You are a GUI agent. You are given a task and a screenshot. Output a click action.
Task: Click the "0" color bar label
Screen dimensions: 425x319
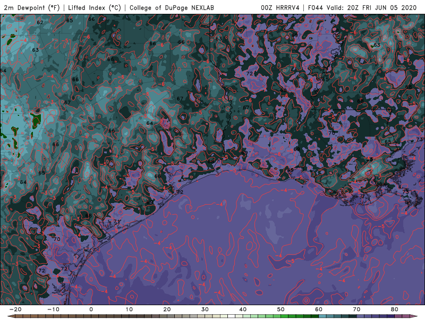91,309
